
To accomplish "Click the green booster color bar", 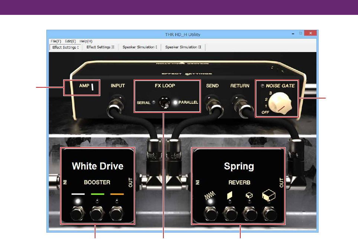I will (x=98, y=194).
